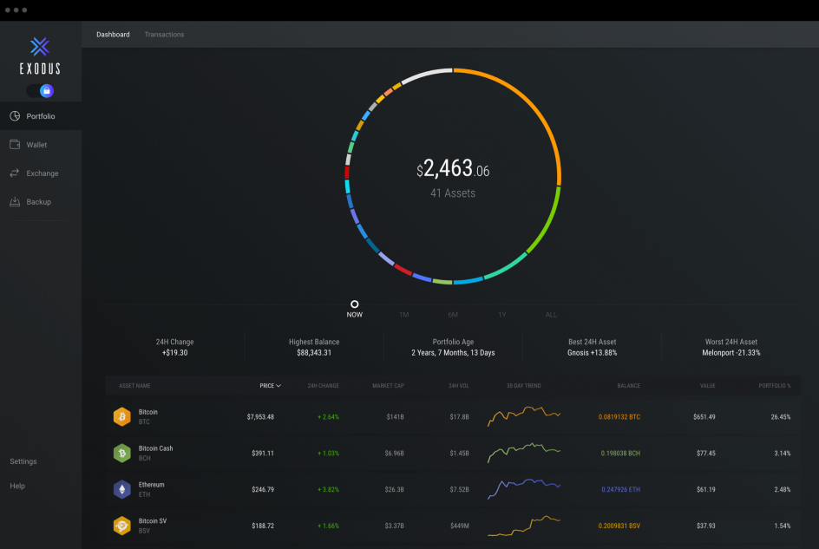Click the 24H Change +$19.30 stat
This screenshot has width=819, height=549.
[175, 348]
